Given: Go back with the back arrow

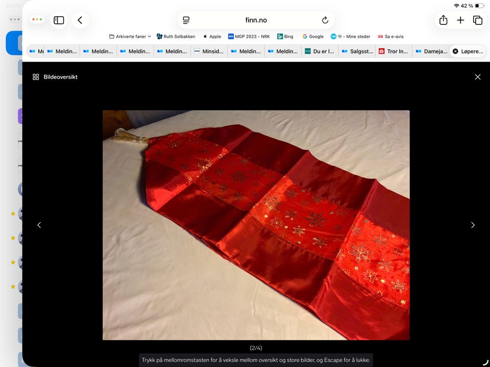Looking at the screenshot, I should tap(80, 20).
